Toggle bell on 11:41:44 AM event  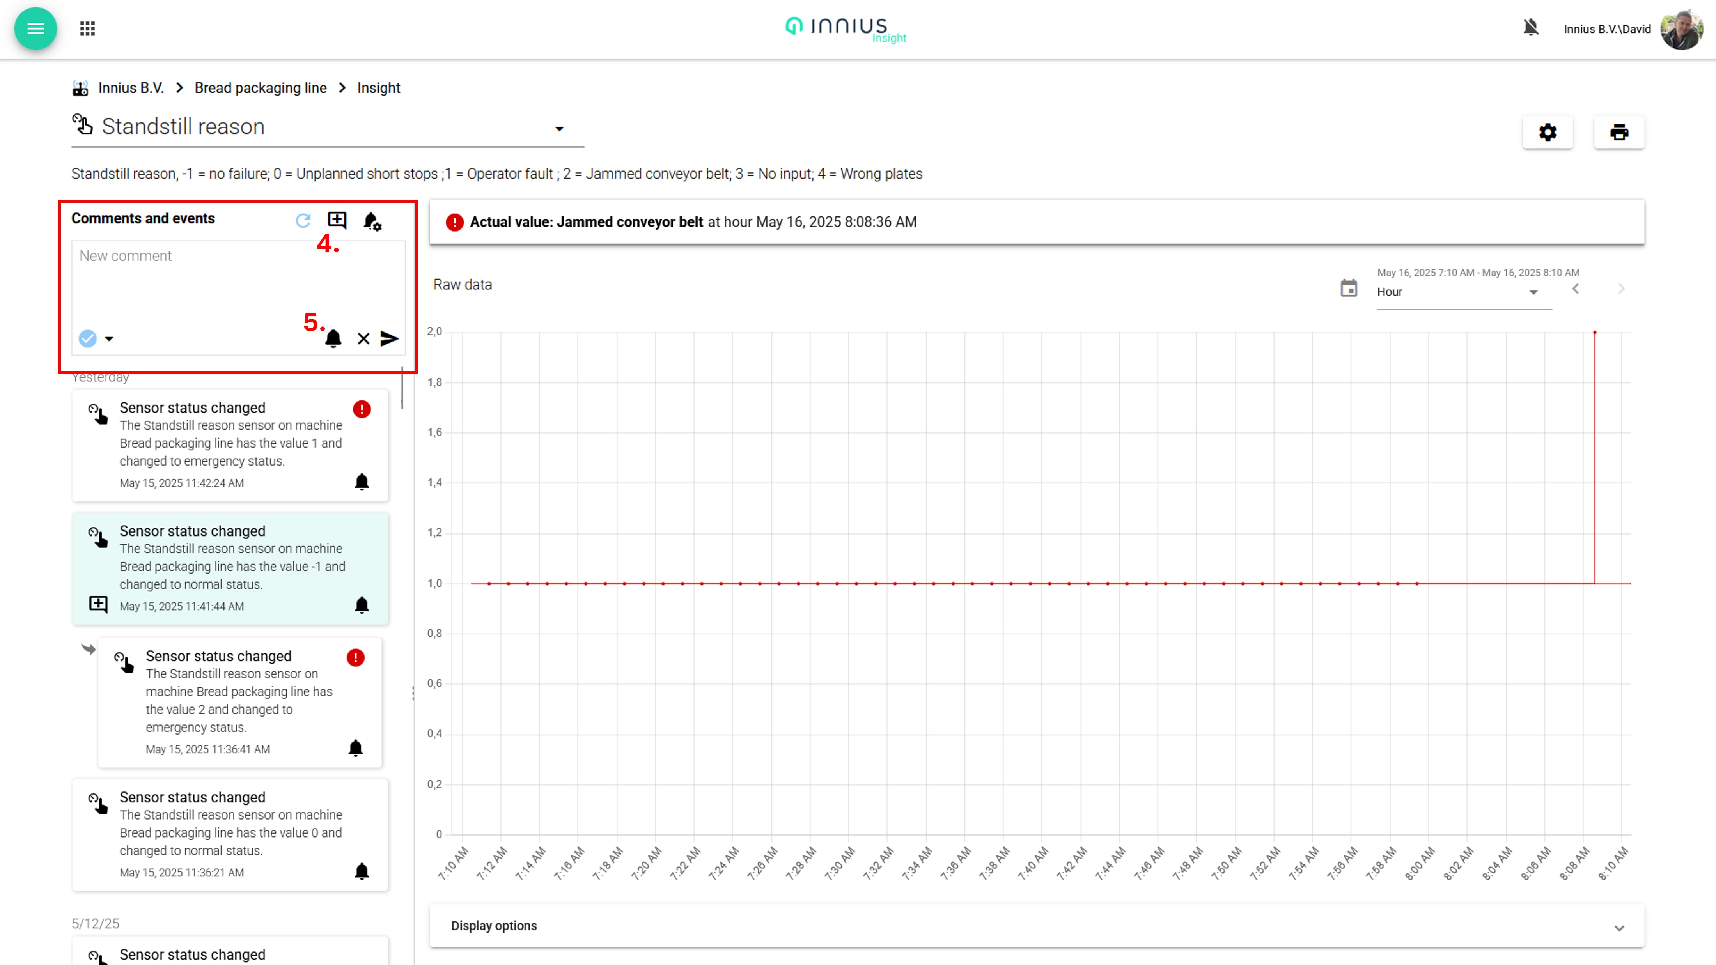362,606
